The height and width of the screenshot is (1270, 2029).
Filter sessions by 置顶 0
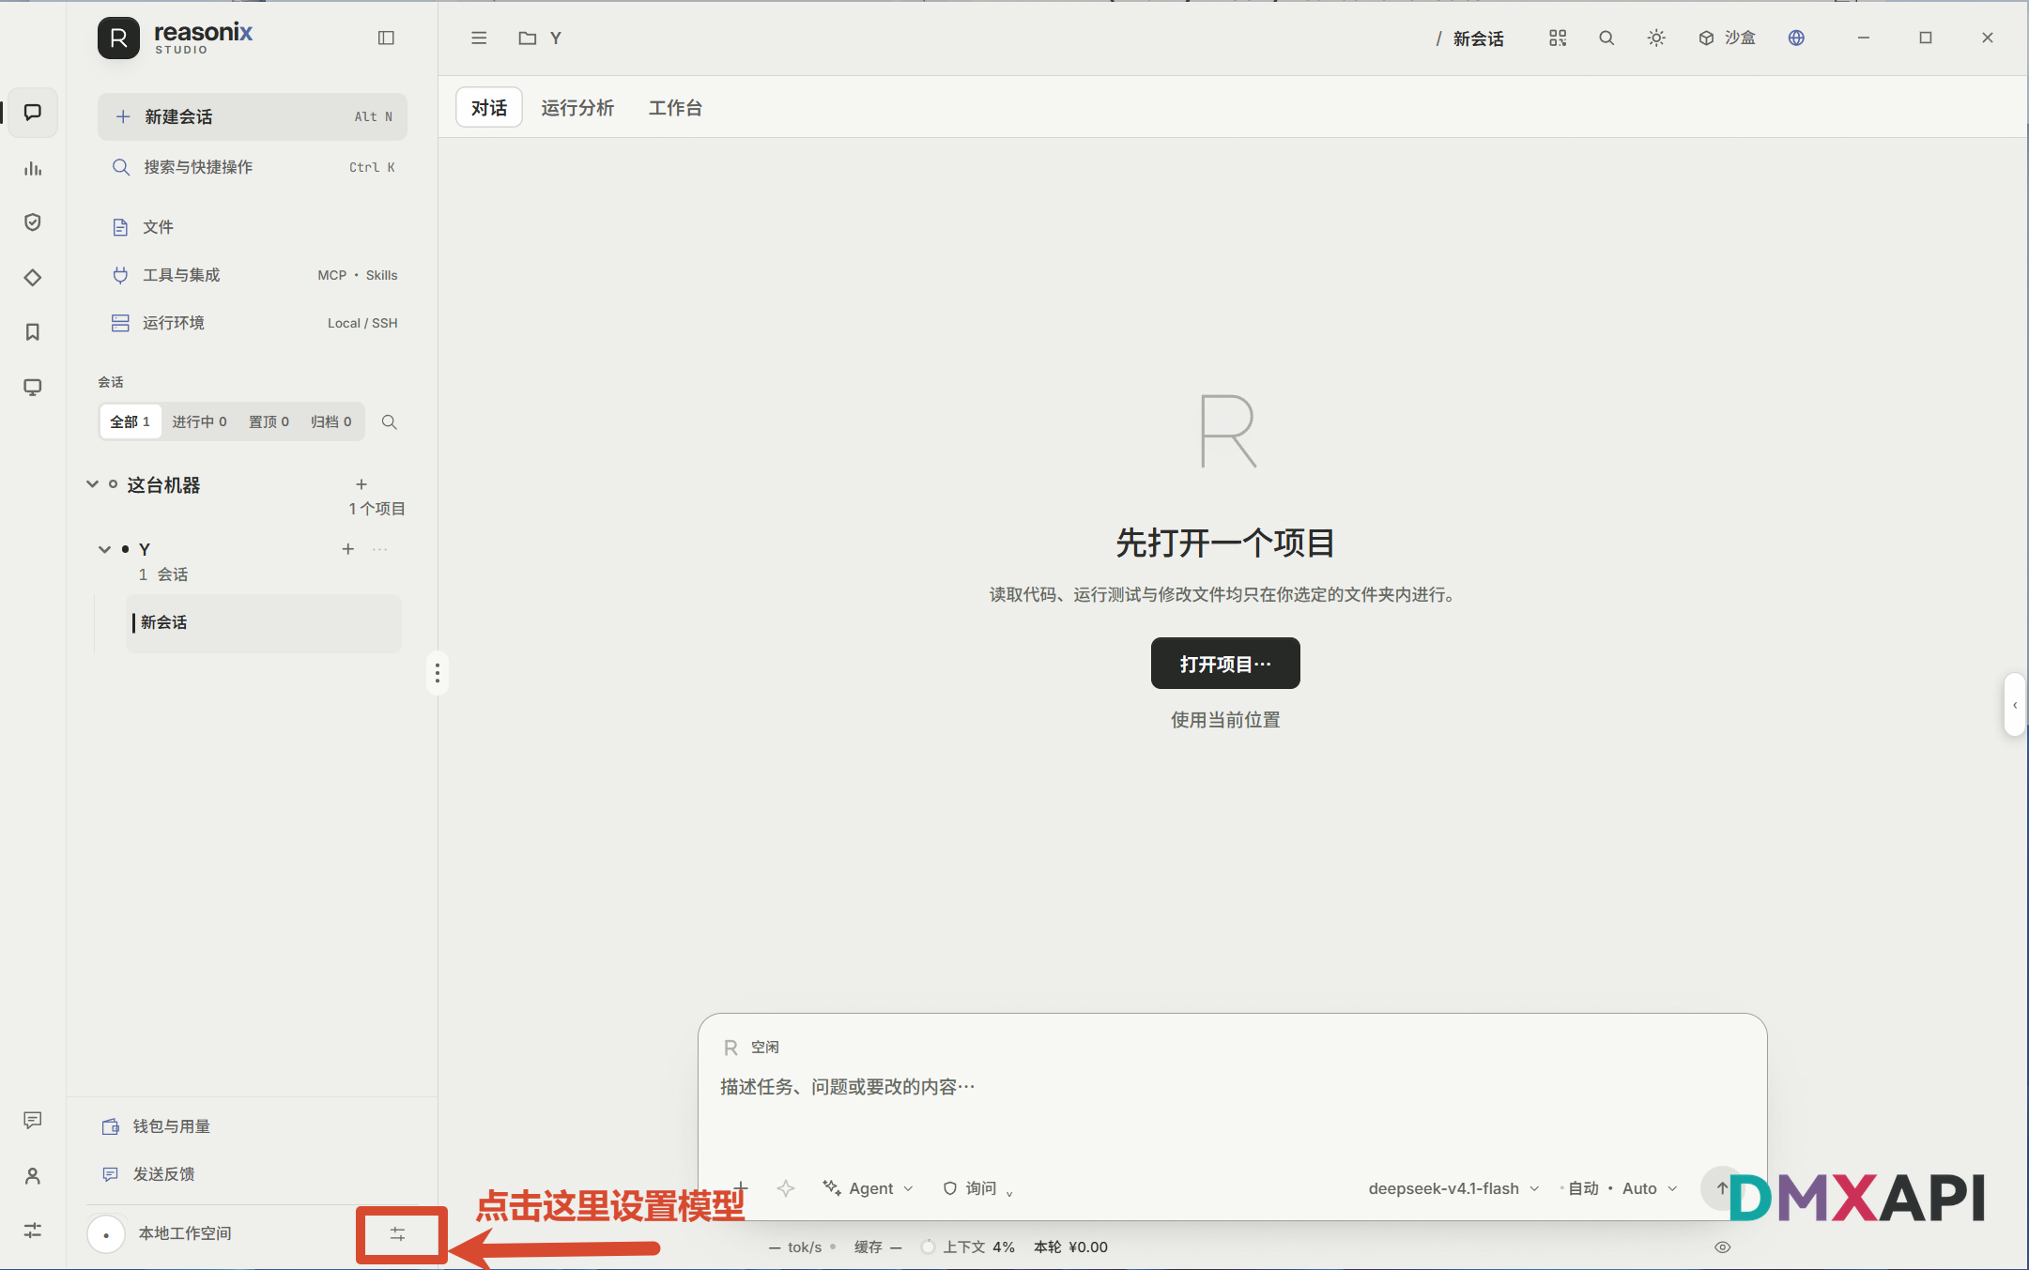pos(269,422)
